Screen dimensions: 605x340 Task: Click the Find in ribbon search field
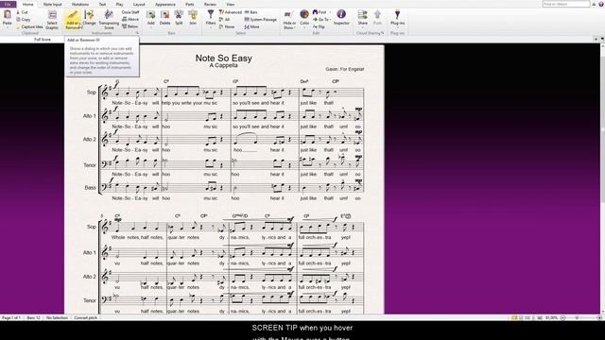tap(566, 4)
